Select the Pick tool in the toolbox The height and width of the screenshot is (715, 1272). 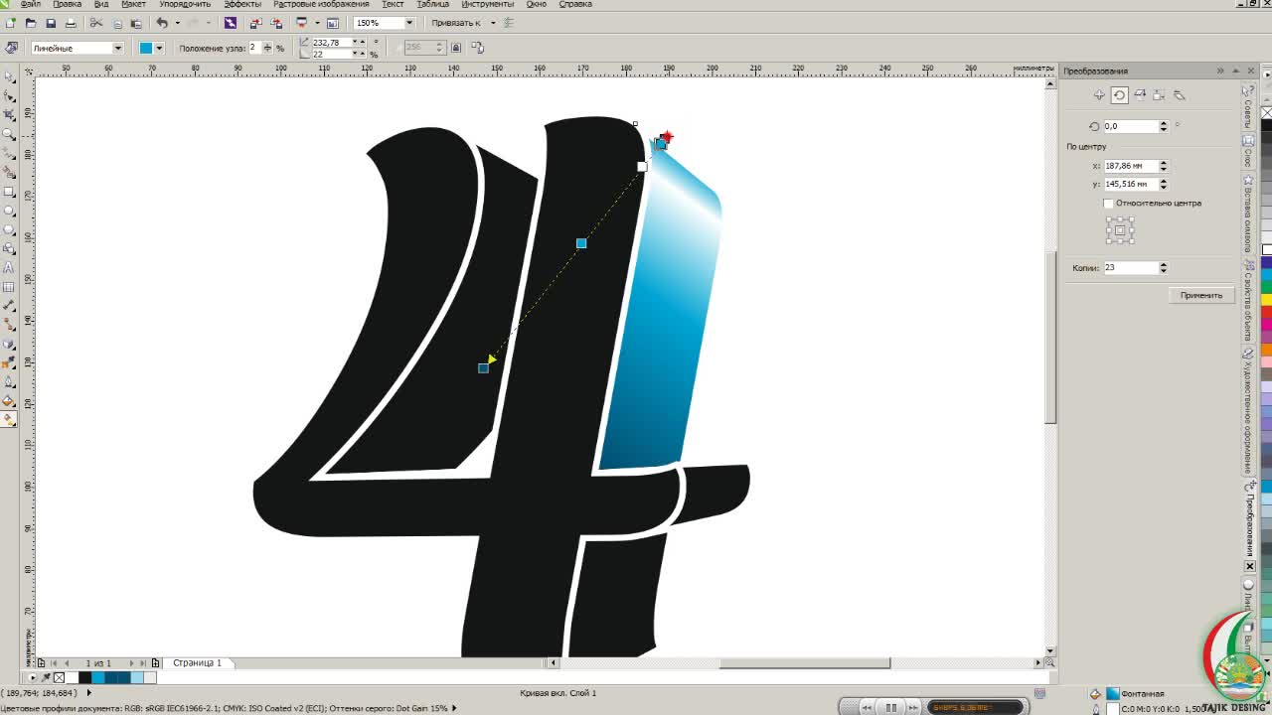tap(10, 77)
